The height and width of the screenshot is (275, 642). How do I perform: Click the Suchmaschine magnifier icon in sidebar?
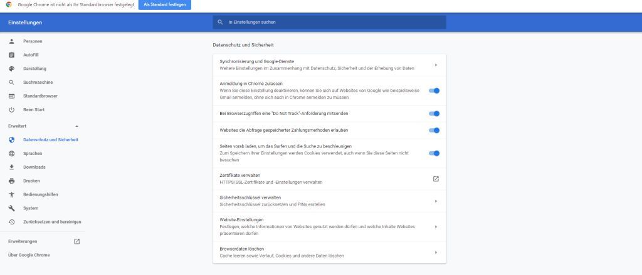point(11,82)
